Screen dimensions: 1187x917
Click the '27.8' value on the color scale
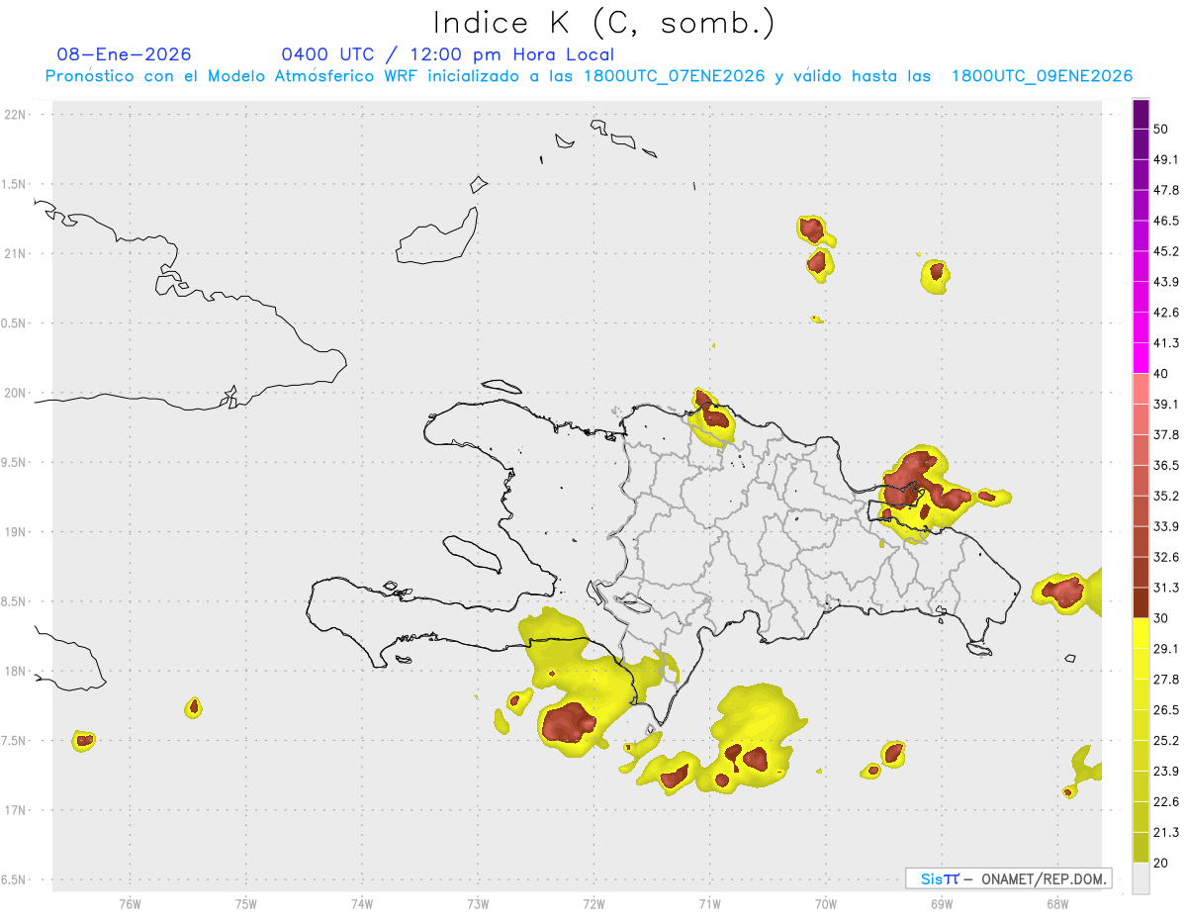coord(1167,680)
